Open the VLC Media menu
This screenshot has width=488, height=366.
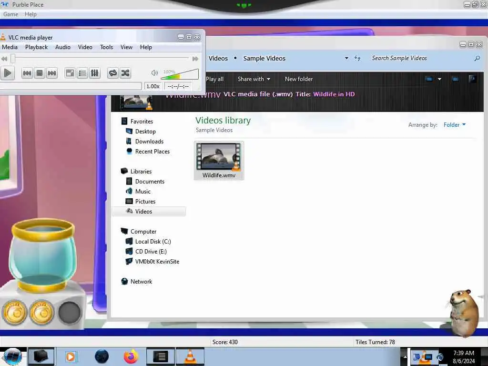pos(10,47)
